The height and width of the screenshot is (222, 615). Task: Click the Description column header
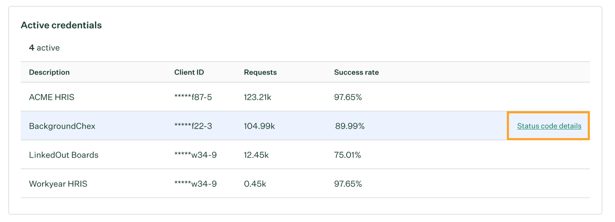[x=49, y=72]
